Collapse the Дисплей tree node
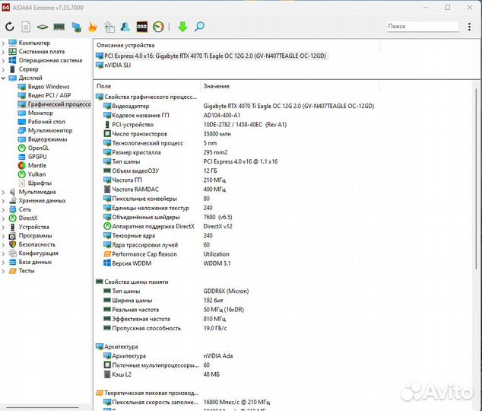This screenshot has height=411, width=482. tap(4, 78)
